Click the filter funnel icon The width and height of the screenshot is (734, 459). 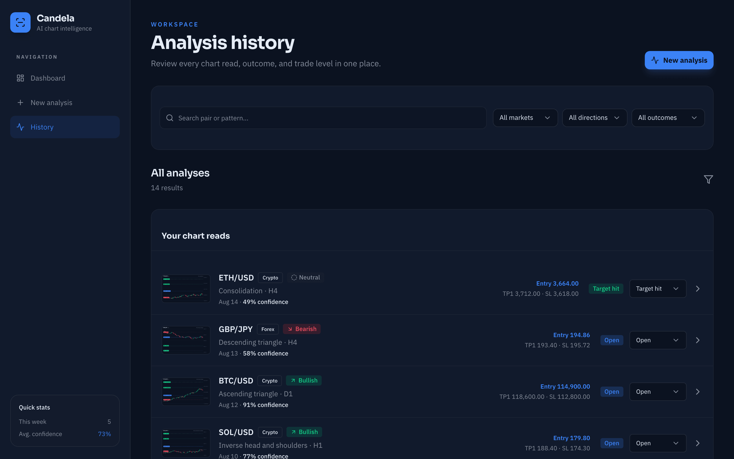click(x=708, y=180)
